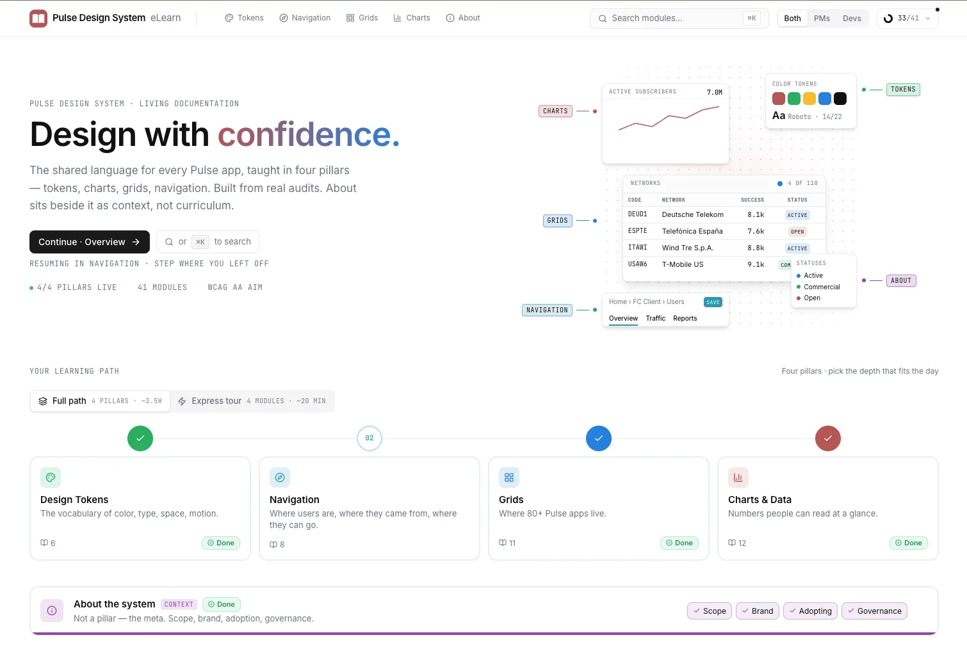This screenshot has width=967, height=649.
Task: Click the Done badge on Grids card
Action: click(679, 543)
